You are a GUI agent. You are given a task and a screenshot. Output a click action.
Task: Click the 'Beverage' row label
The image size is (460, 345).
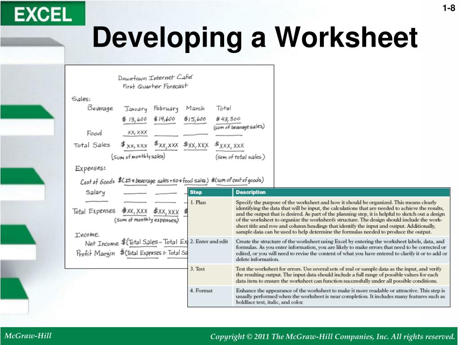(x=100, y=108)
